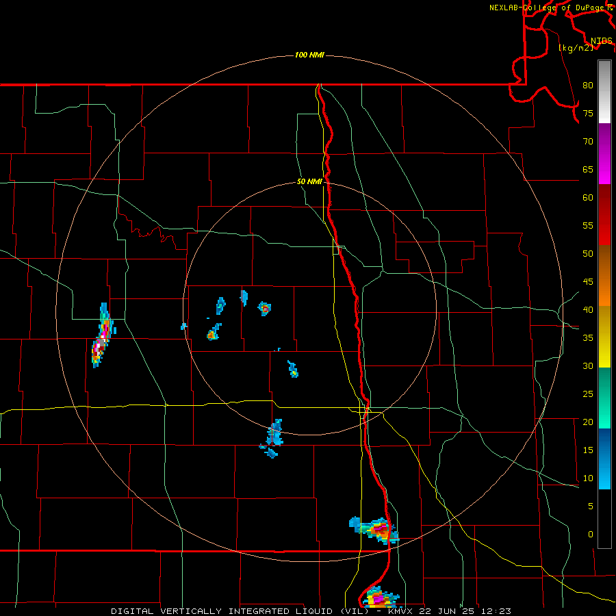Click "DIGITAL VERTICALLY INTEGRATED LIQUID (VIL)" title text
Image resolution: width=616 pixels, height=616 pixels.
pos(240,611)
